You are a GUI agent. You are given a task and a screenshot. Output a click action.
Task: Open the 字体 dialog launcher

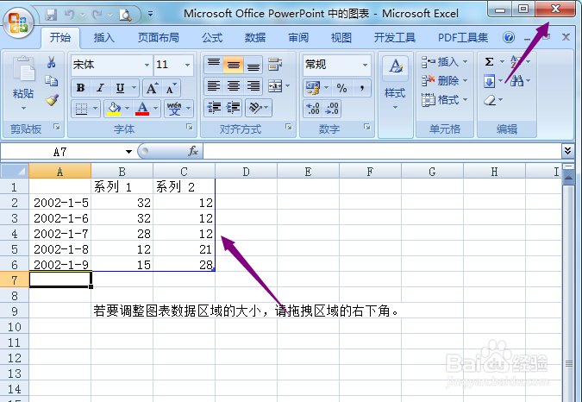point(190,128)
